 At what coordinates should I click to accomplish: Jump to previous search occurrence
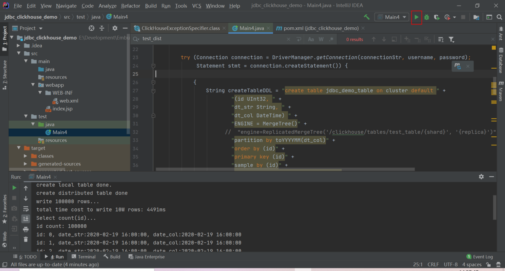coord(374,39)
